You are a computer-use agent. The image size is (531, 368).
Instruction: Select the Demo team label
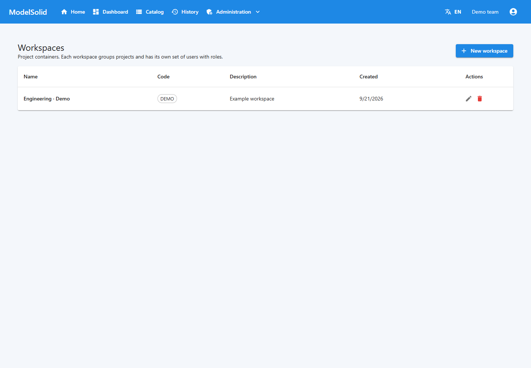485,12
